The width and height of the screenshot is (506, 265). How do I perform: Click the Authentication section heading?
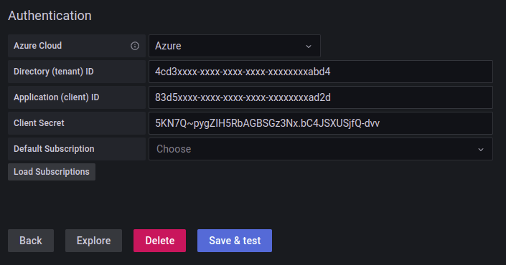[x=50, y=16]
